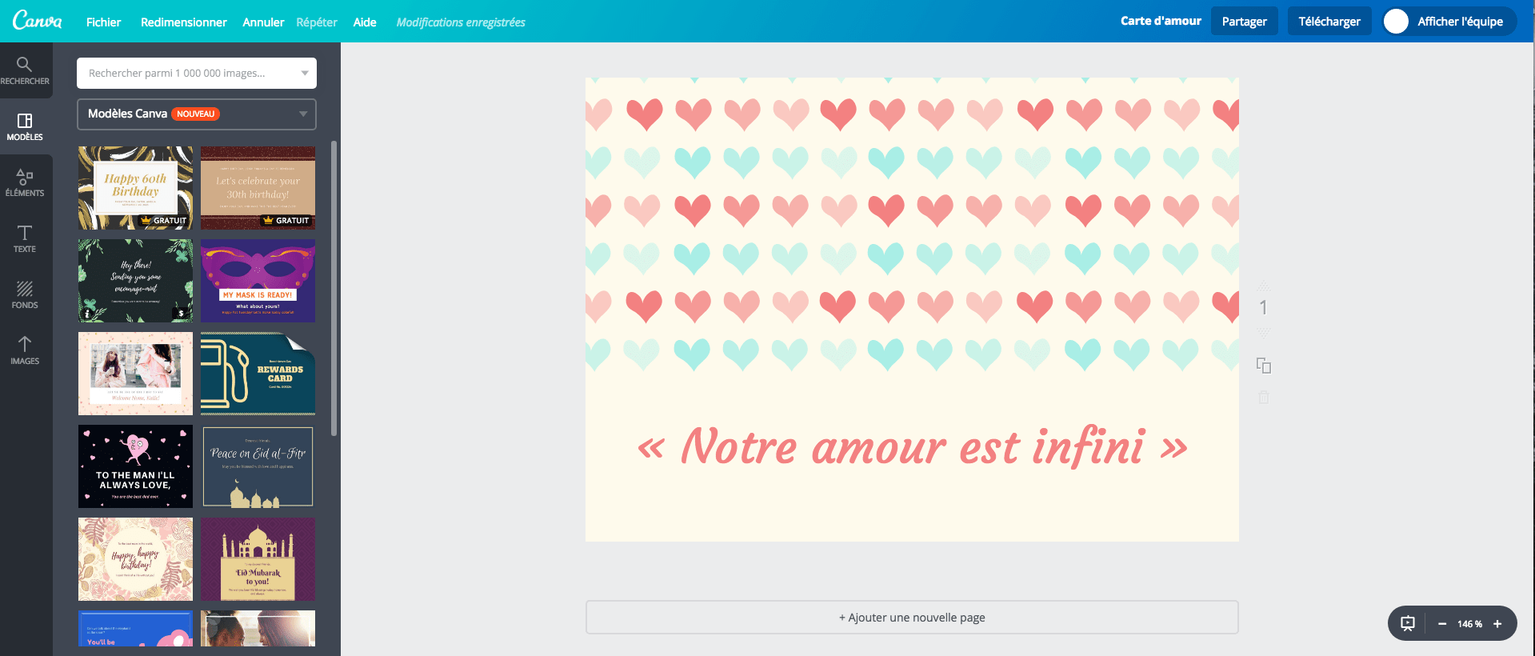Click Afficher l'équipe button
Image resolution: width=1535 pixels, height=656 pixels.
(x=1449, y=22)
